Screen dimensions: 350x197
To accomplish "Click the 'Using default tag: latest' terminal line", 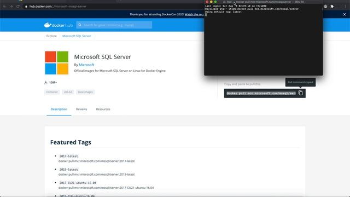I will [x=223, y=12].
